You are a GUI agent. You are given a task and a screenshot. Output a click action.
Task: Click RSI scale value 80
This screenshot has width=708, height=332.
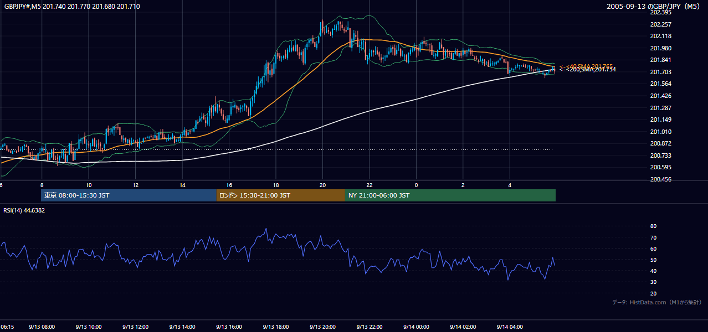[x=653, y=226]
